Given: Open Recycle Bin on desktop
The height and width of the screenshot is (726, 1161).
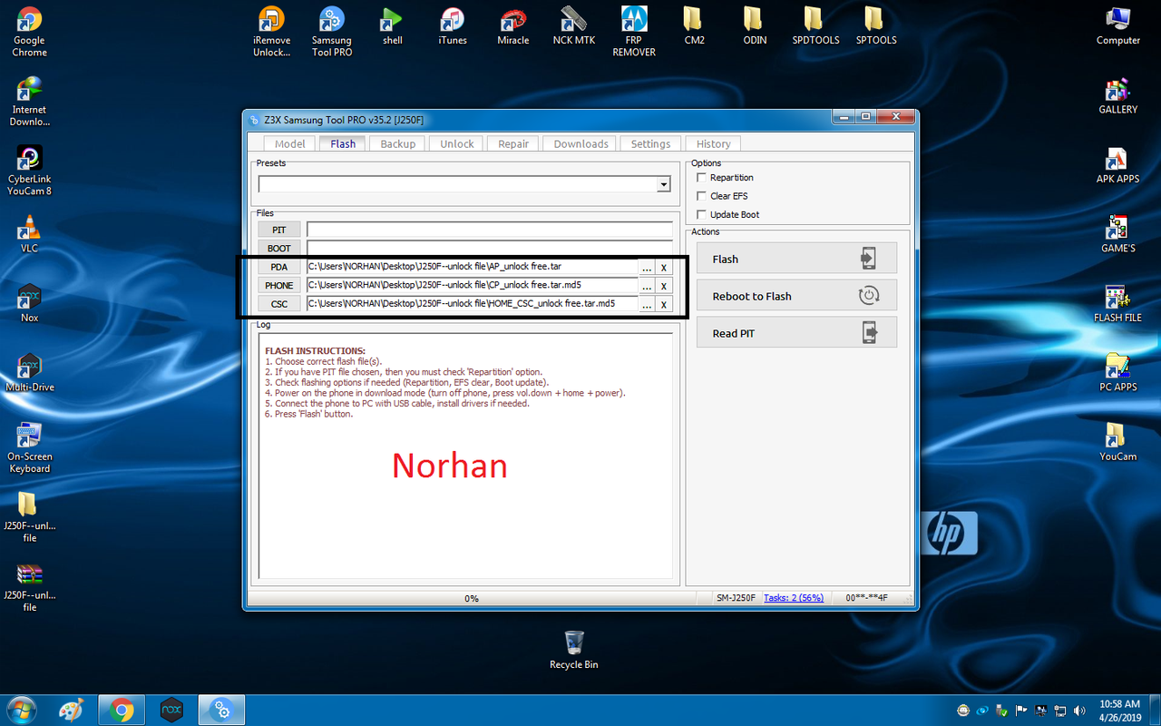Looking at the screenshot, I should (x=573, y=650).
